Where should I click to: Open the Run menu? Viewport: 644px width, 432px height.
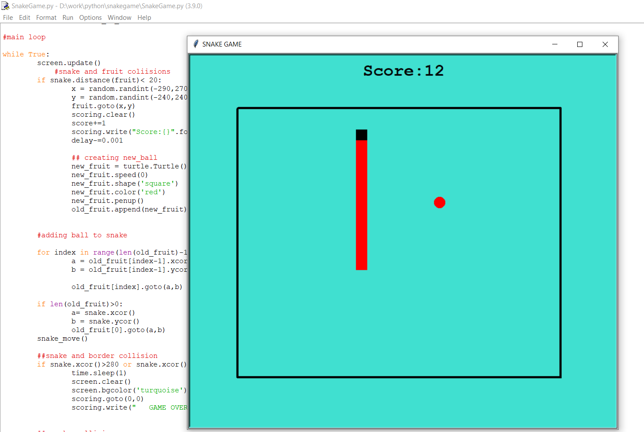point(68,18)
